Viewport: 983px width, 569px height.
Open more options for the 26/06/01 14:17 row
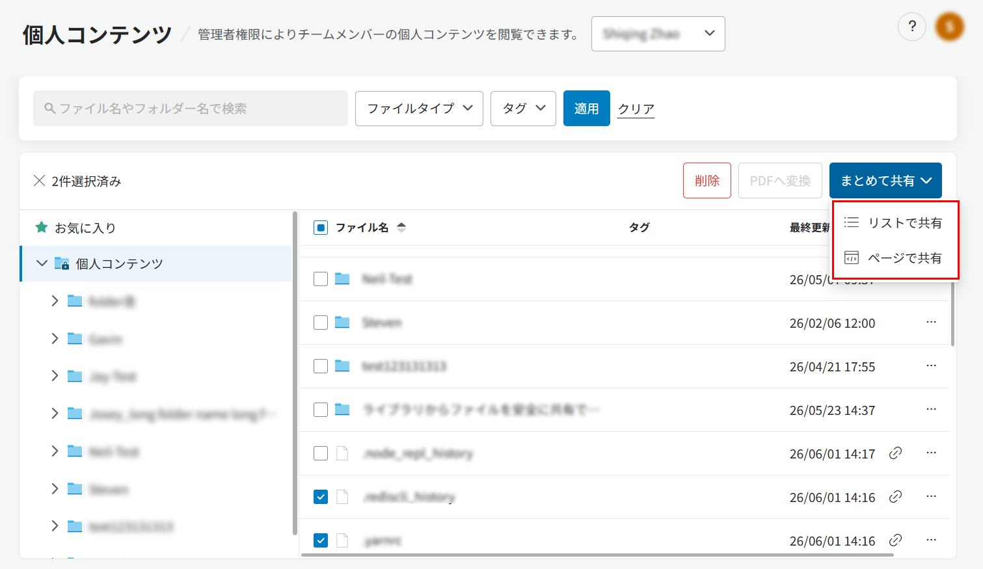point(931,453)
